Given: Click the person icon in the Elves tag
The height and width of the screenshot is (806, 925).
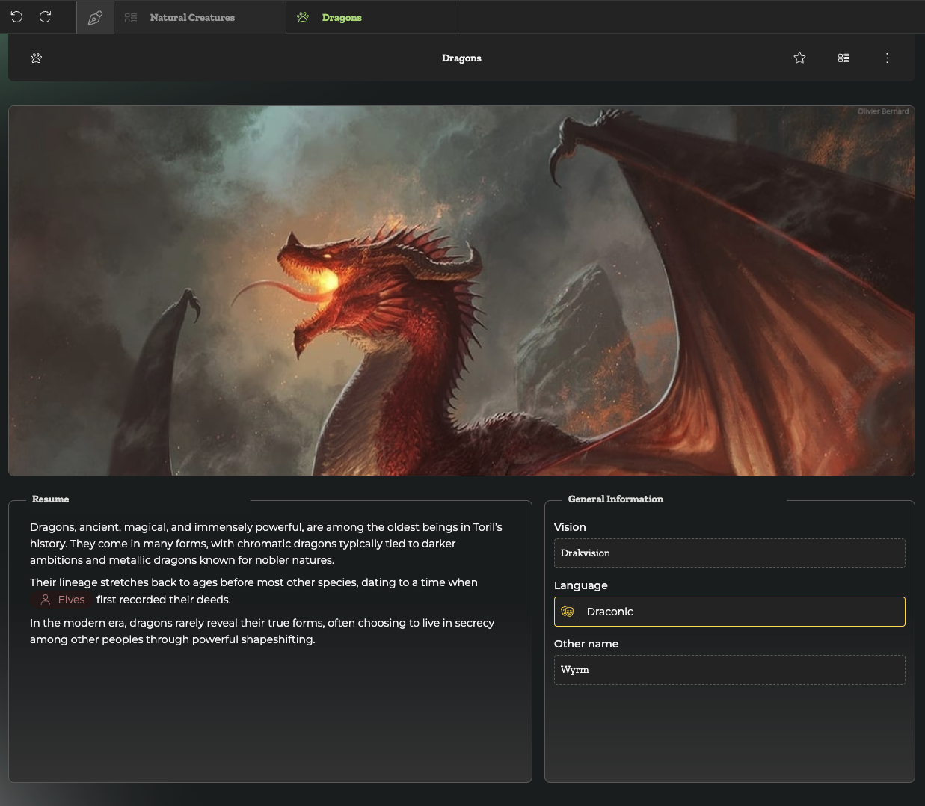Looking at the screenshot, I should coord(46,600).
